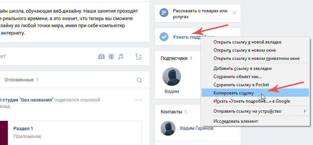Open the 'Контакты' section header
The width and height of the screenshot is (313, 145).
pos(171,112)
